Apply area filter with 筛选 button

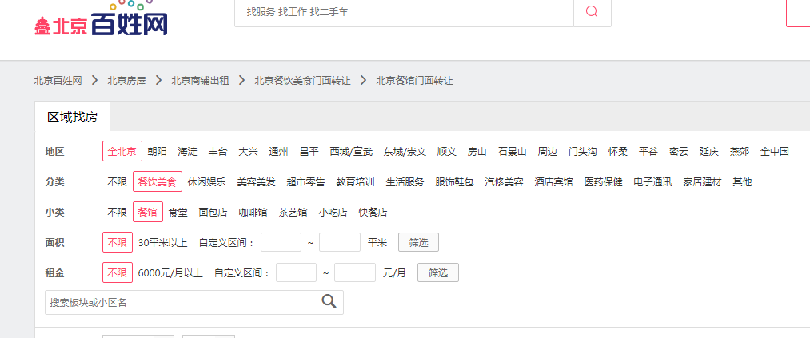point(418,243)
